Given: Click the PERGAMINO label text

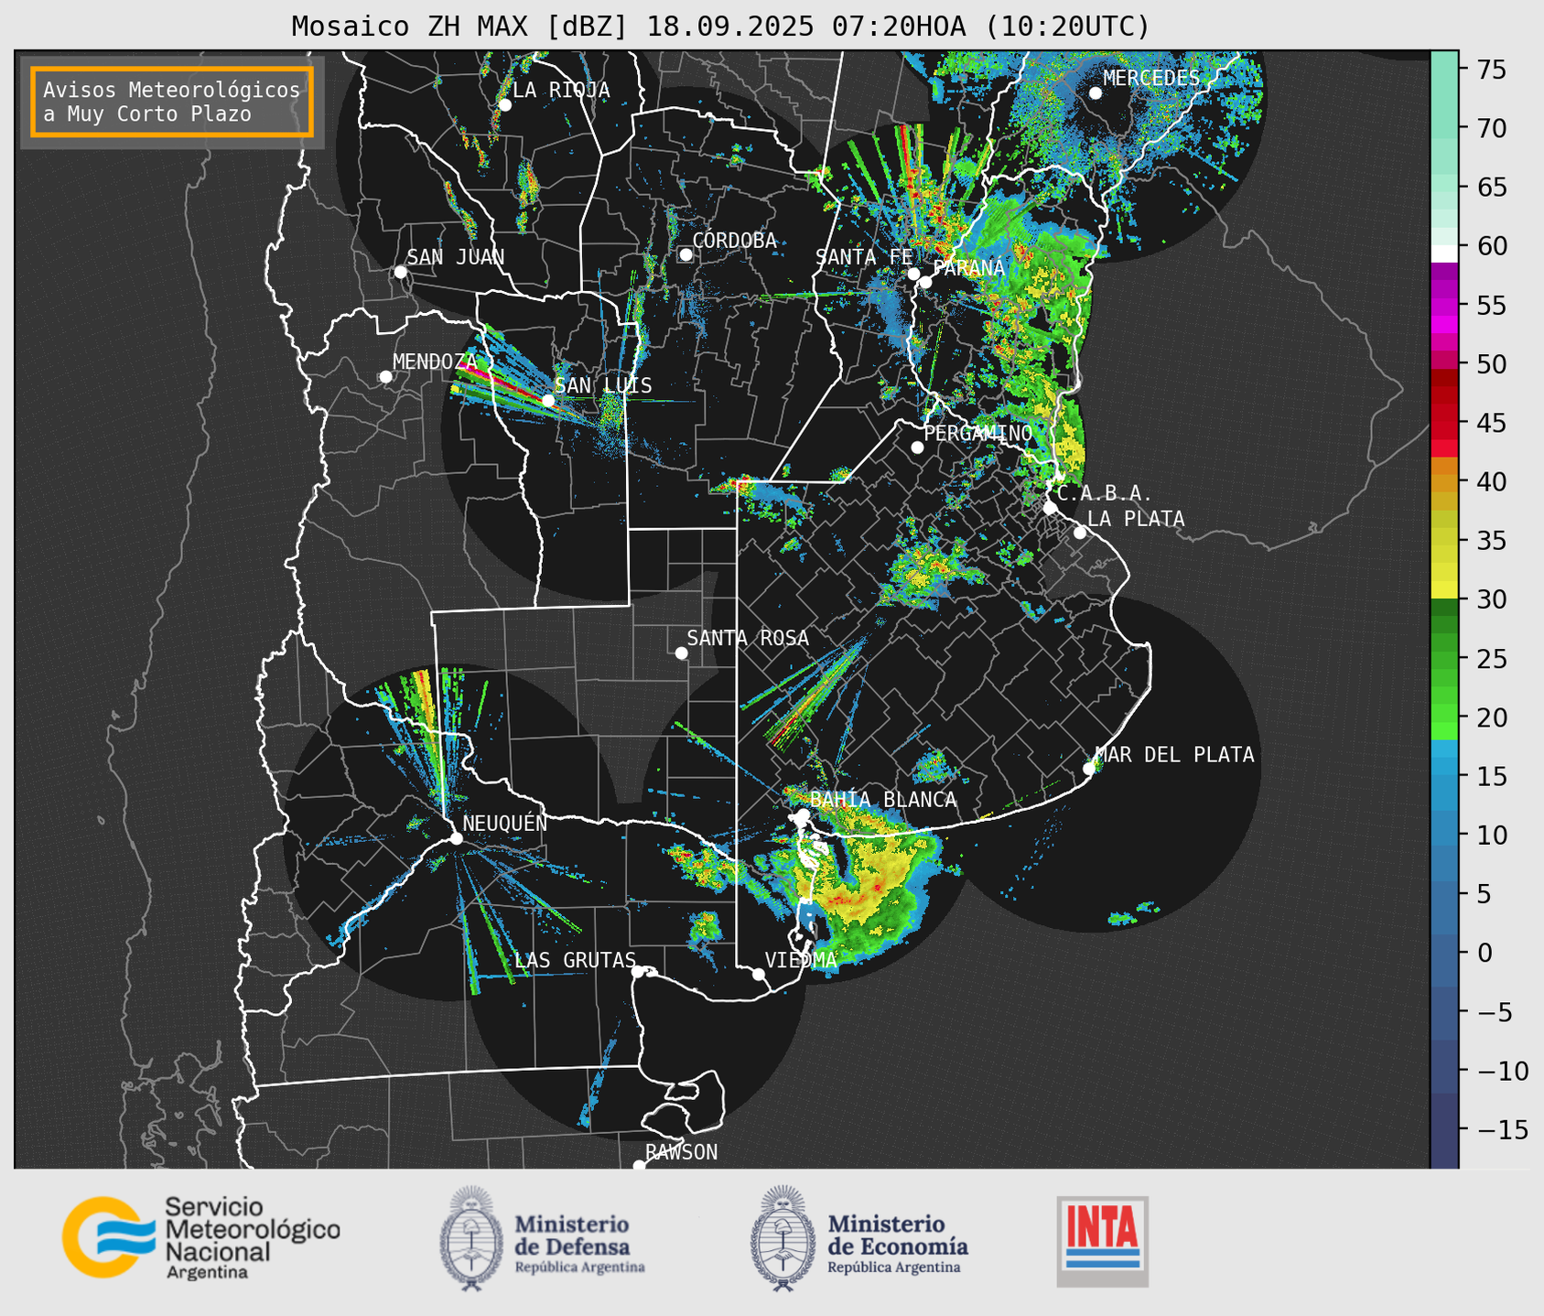Looking at the screenshot, I should tap(977, 433).
